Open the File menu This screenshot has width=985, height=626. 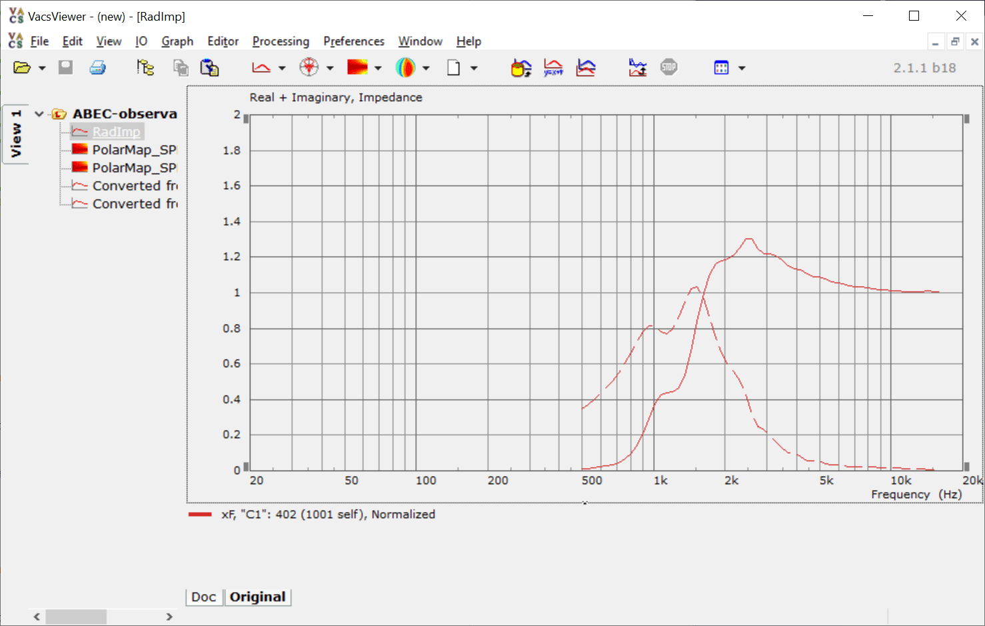[x=39, y=41]
